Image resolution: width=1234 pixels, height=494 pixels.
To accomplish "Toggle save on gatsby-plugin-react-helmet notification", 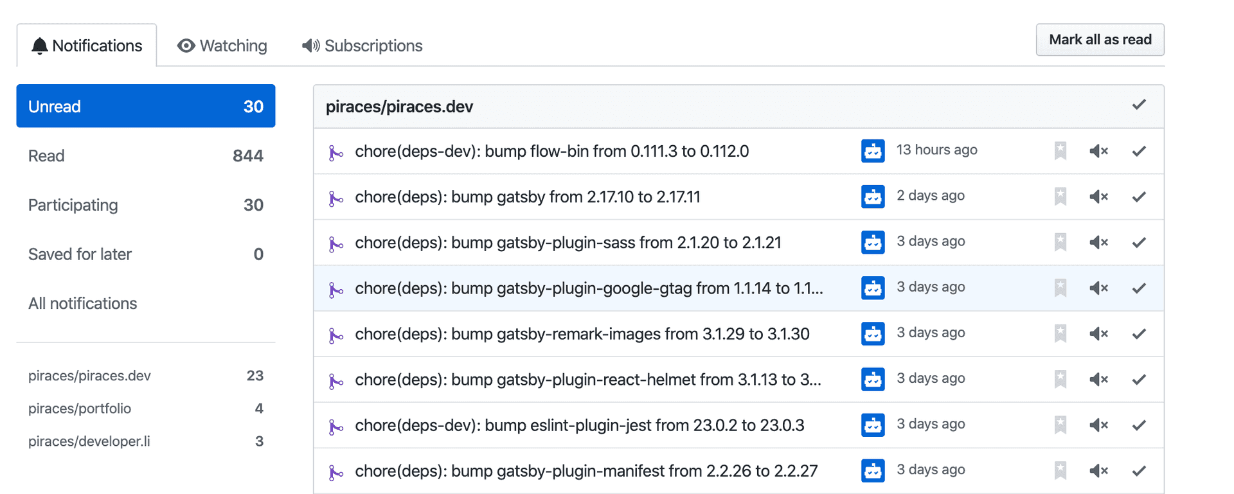I will click(1060, 379).
